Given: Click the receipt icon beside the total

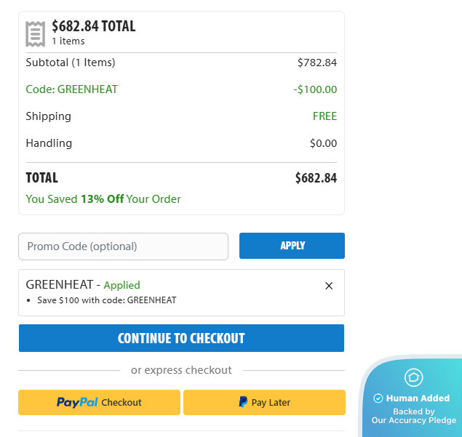Looking at the screenshot, I should point(35,33).
